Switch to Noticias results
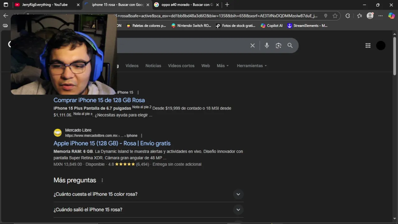 coord(153,66)
